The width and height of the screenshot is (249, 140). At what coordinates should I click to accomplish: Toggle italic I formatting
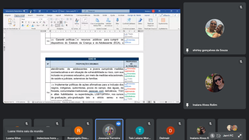point(26,22)
